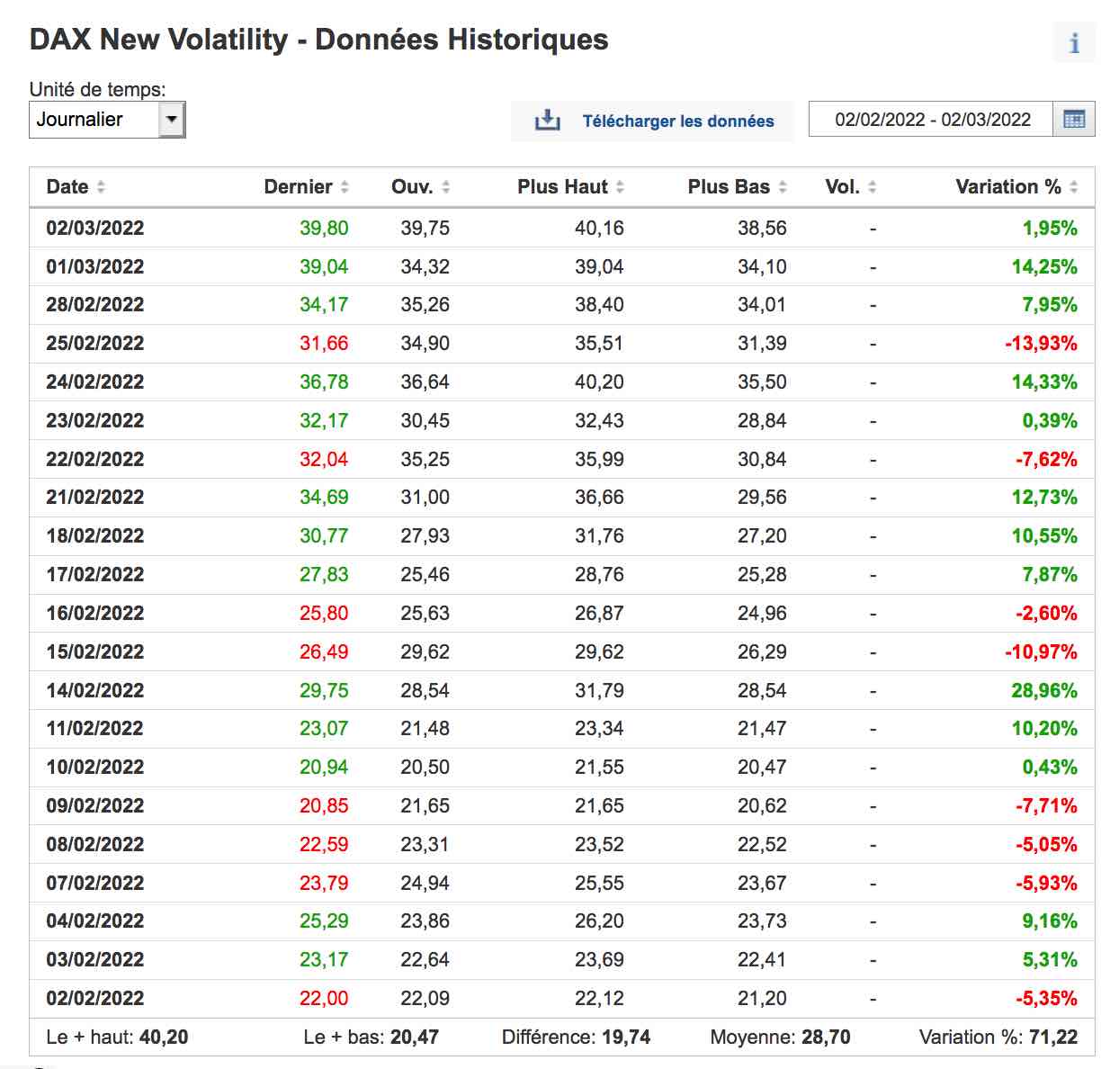Image resolution: width=1119 pixels, height=1069 pixels.
Task: Select the 16/02/2022 date cell
Action: (95, 614)
